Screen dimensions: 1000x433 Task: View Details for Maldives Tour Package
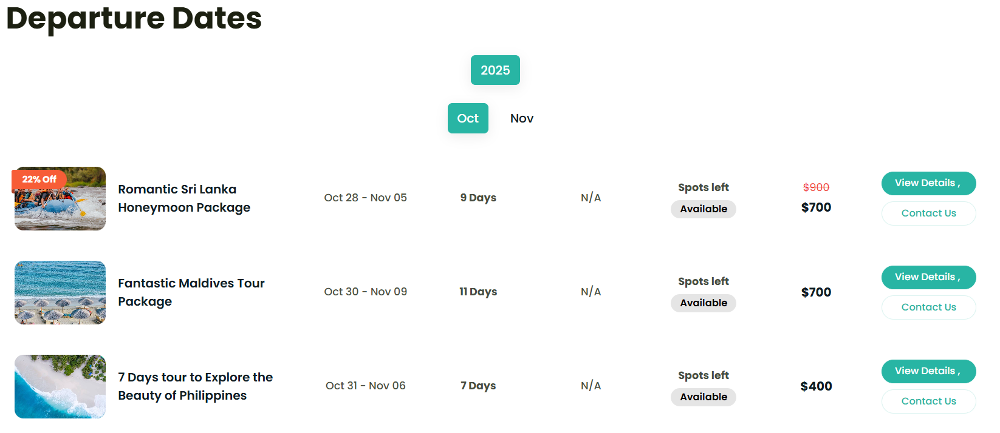(928, 277)
